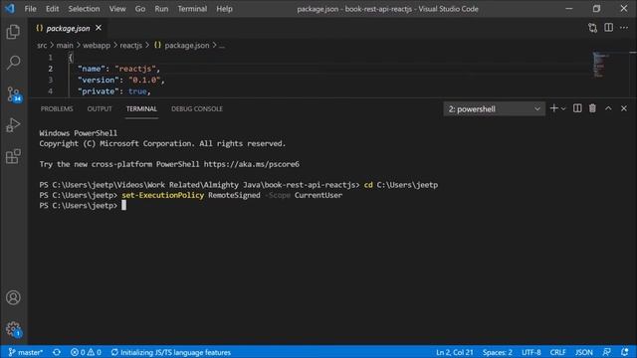Click 'reactjs' in the breadcrumb path
The image size is (637, 358).
(x=130, y=46)
